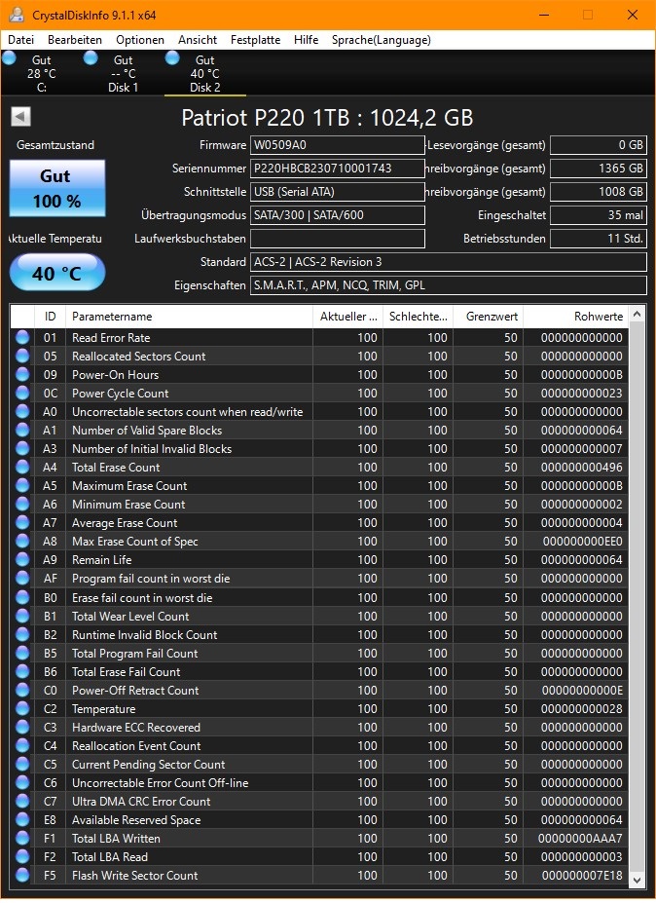Select the Erase fail count in worst die row
The height and width of the screenshot is (903, 656).
coord(319,598)
